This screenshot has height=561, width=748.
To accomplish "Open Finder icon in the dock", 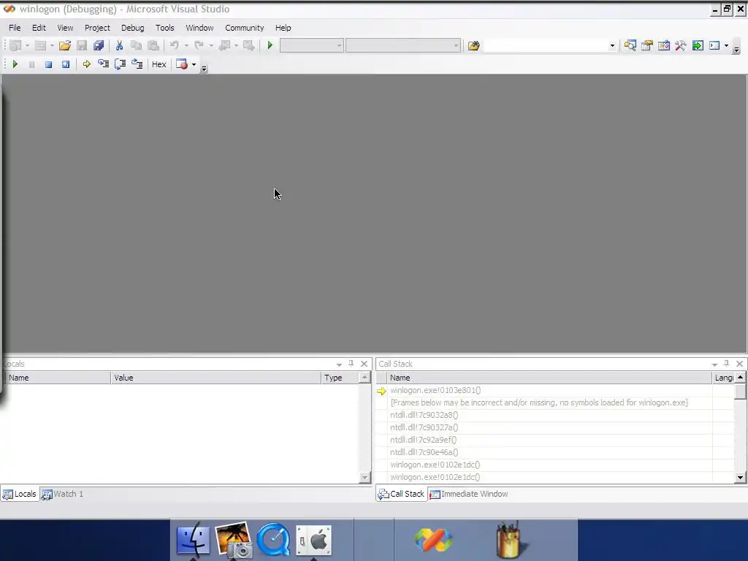I will click(x=193, y=540).
